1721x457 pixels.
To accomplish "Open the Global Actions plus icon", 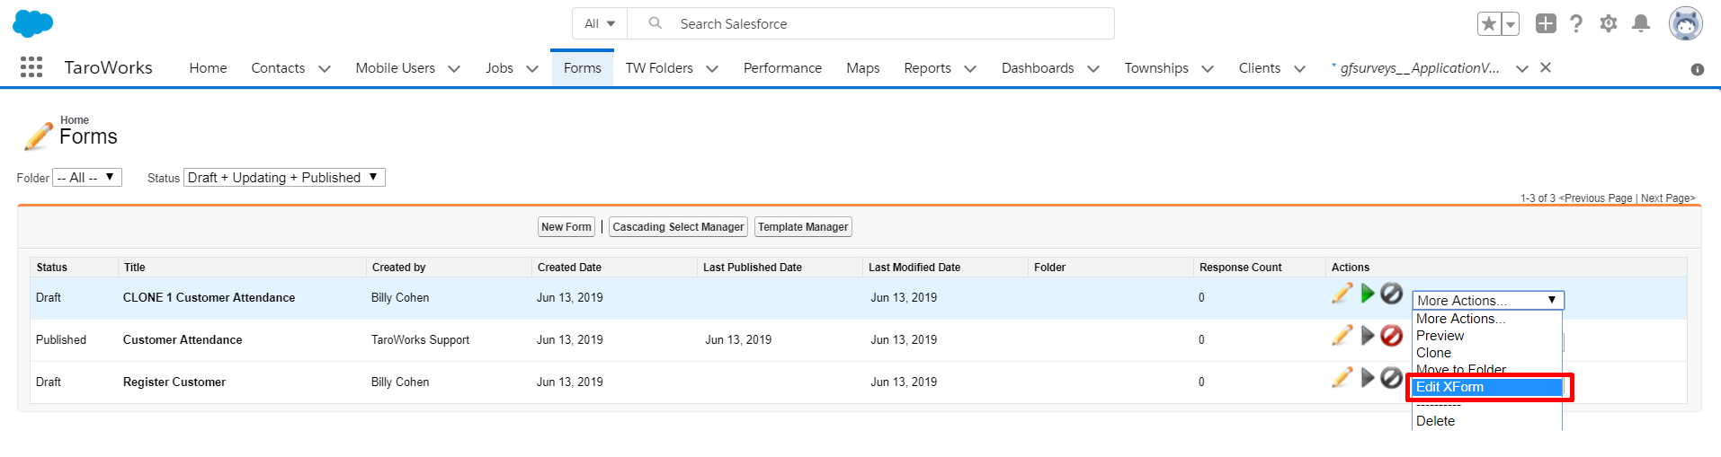I will [1546, 23].
